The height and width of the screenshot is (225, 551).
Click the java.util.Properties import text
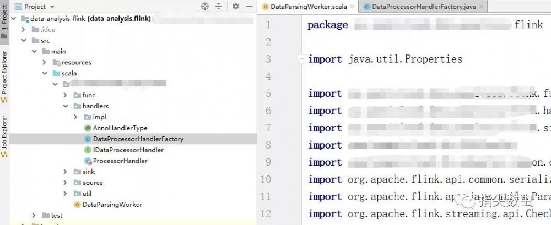pos(405,59)
